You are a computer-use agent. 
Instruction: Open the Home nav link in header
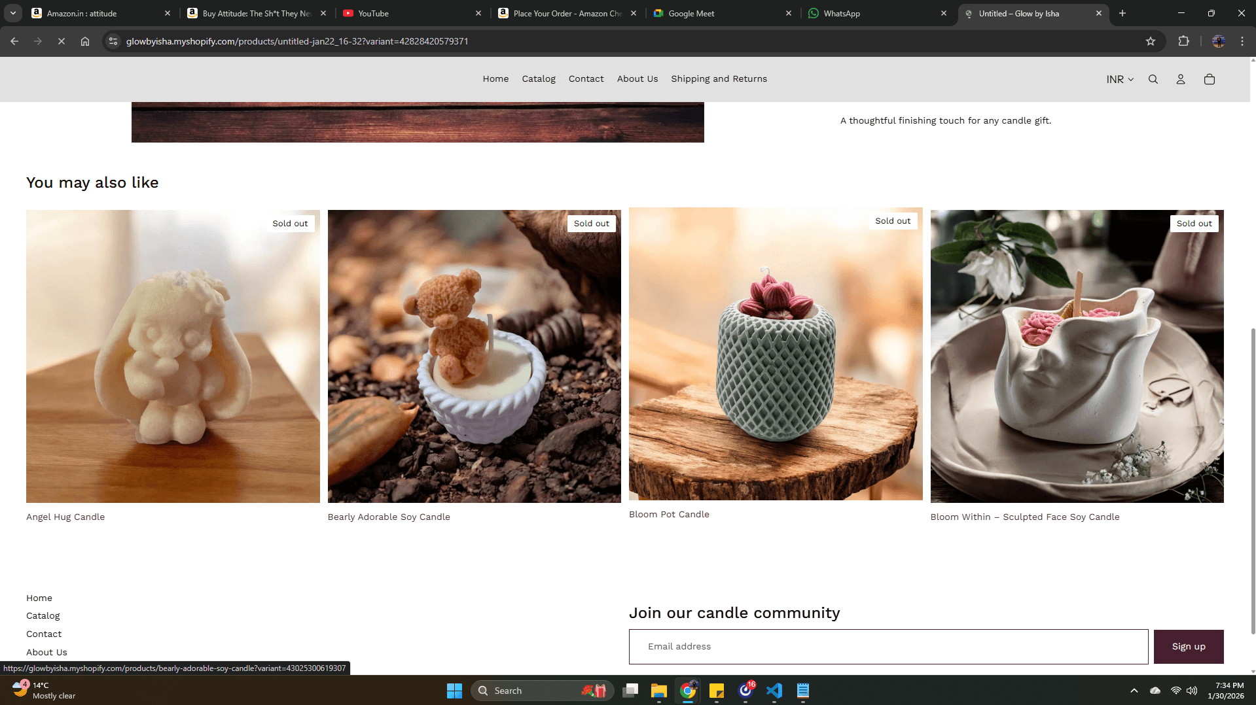[495, 79]
